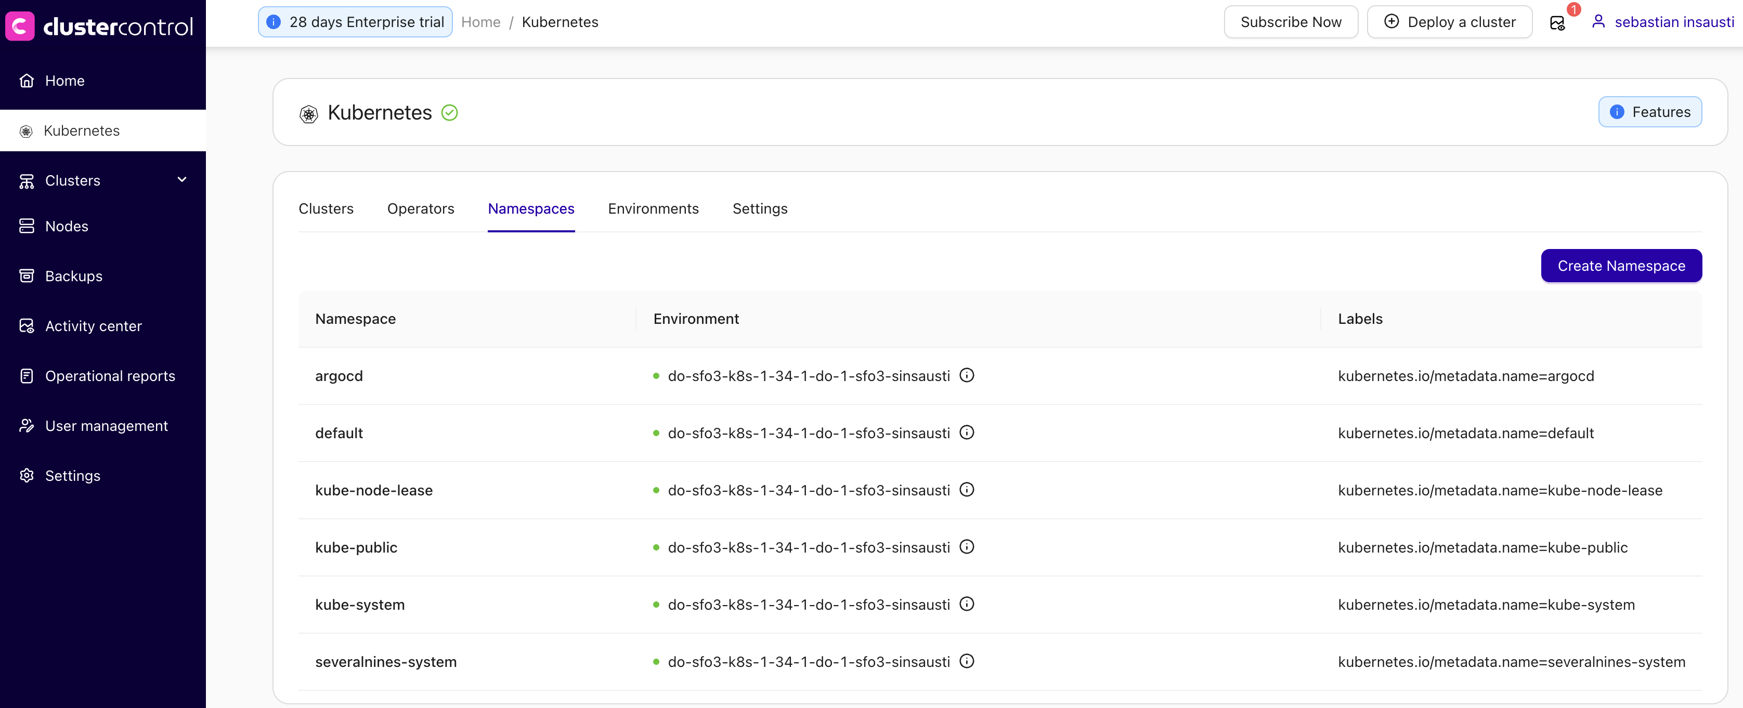Click the ClusterControl logo

(x=99, y=27)
